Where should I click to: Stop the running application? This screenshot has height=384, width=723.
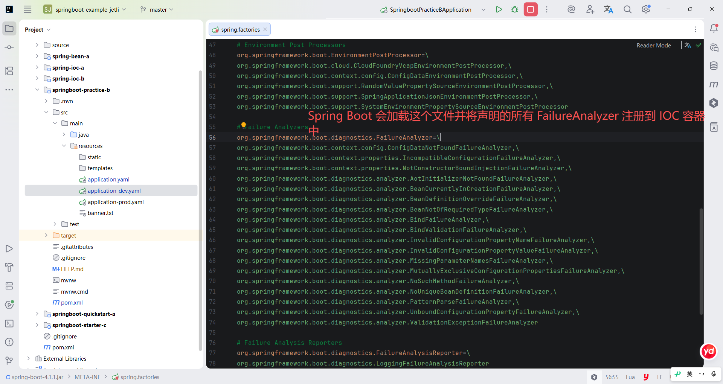[531, 9]
